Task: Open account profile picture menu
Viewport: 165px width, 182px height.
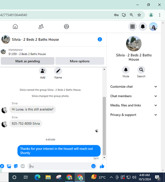Action: 153,27
